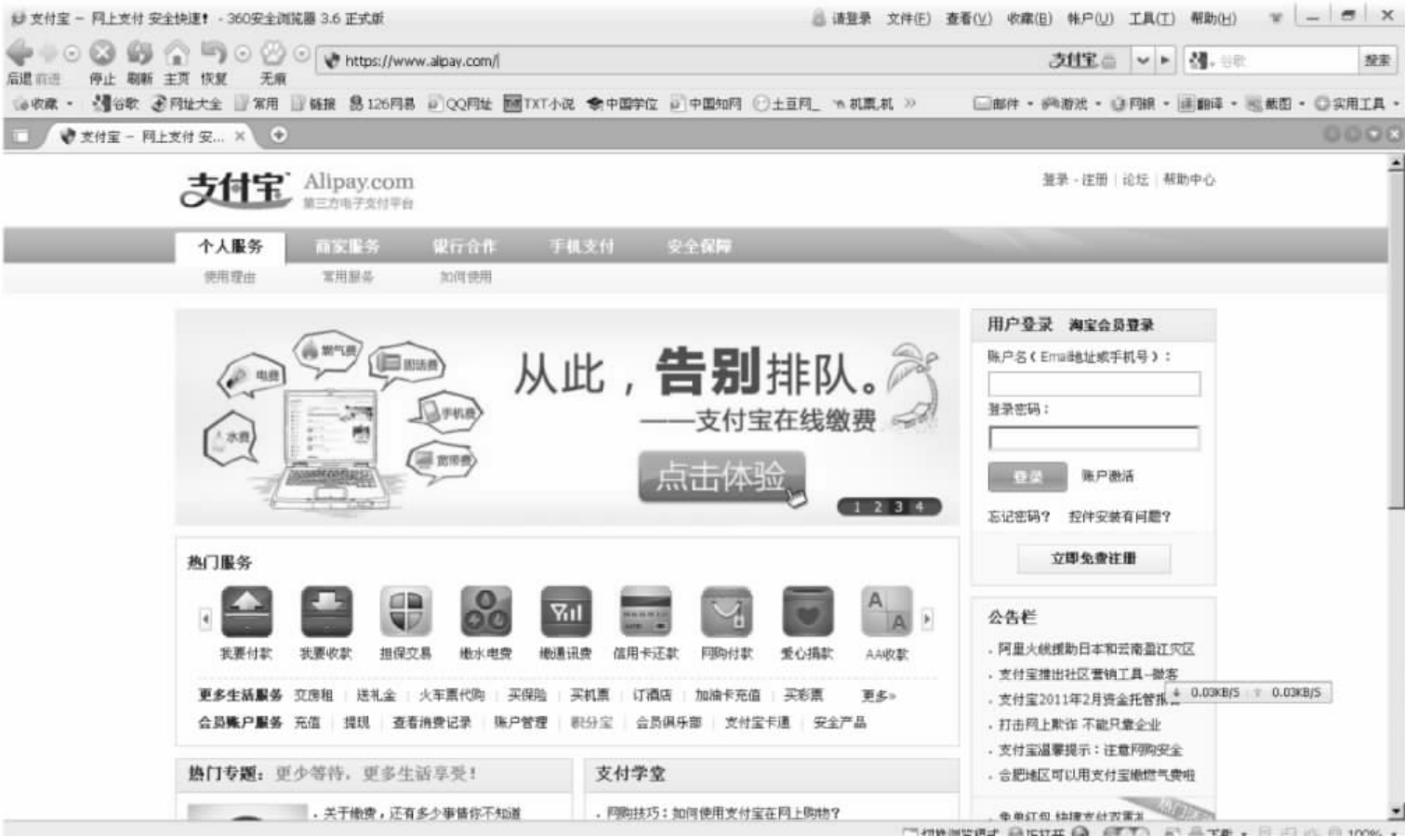Open the 查看消费记录 link

(431, 722)
